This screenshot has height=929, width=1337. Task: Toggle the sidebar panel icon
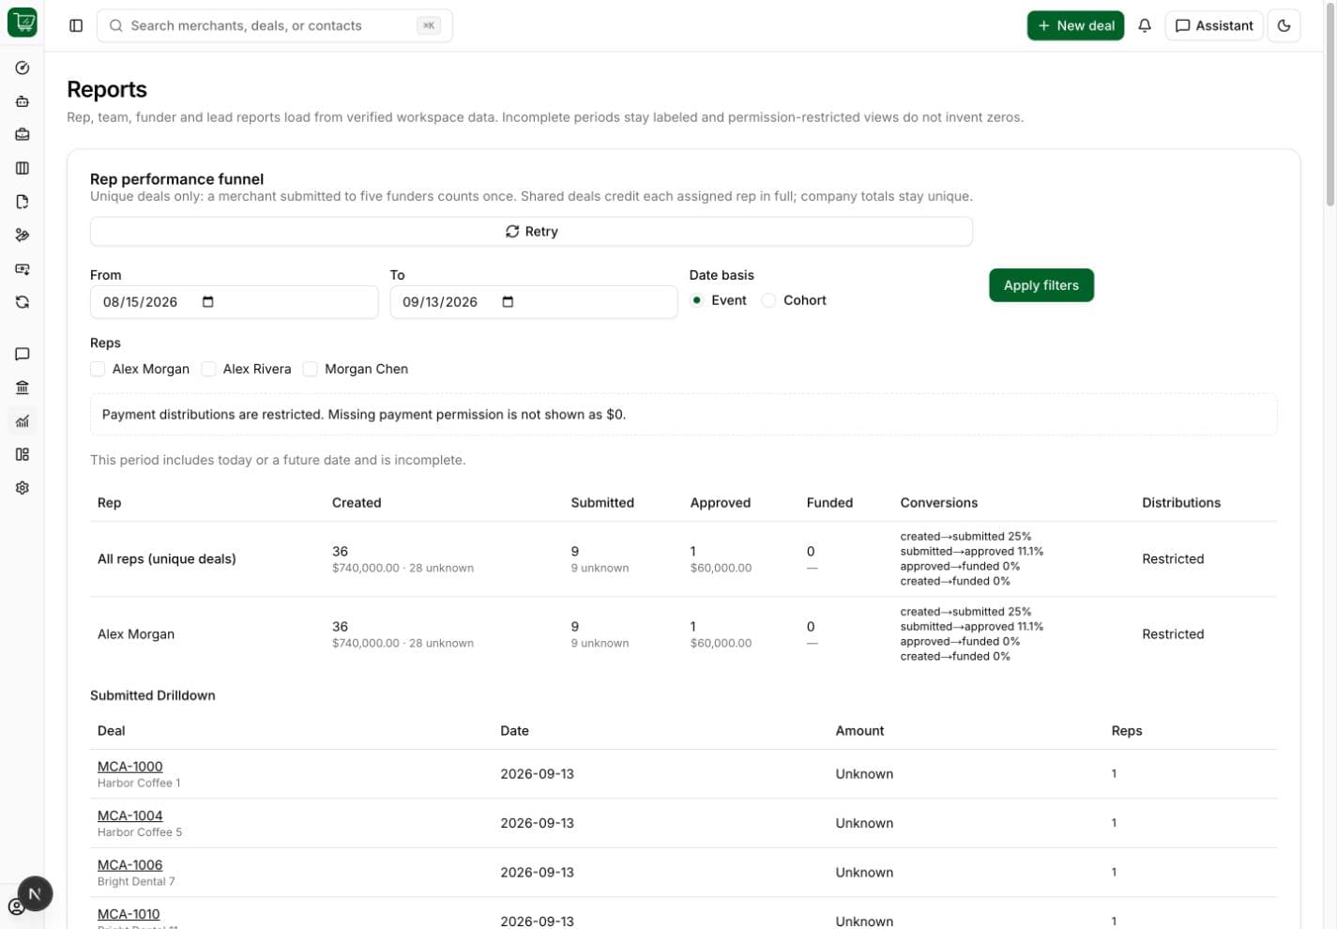click(x=76, y=25)
